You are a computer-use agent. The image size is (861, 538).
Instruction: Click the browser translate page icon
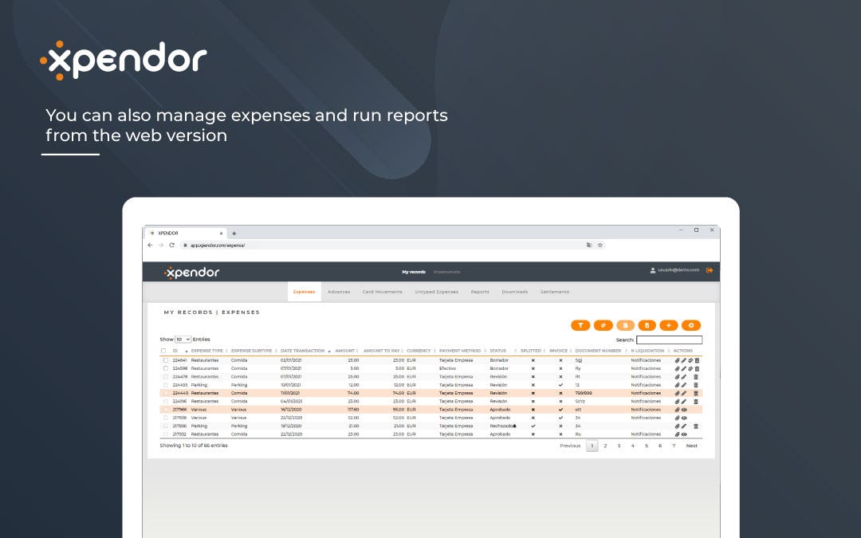click(589, 245)
